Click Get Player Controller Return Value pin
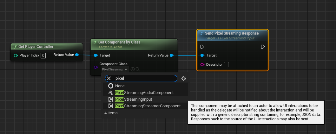 pyautogui.click(x=77, y=55)
